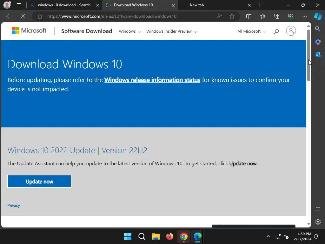Open Outlook in sidebar
325x244 pixels.
click(318, 55)
